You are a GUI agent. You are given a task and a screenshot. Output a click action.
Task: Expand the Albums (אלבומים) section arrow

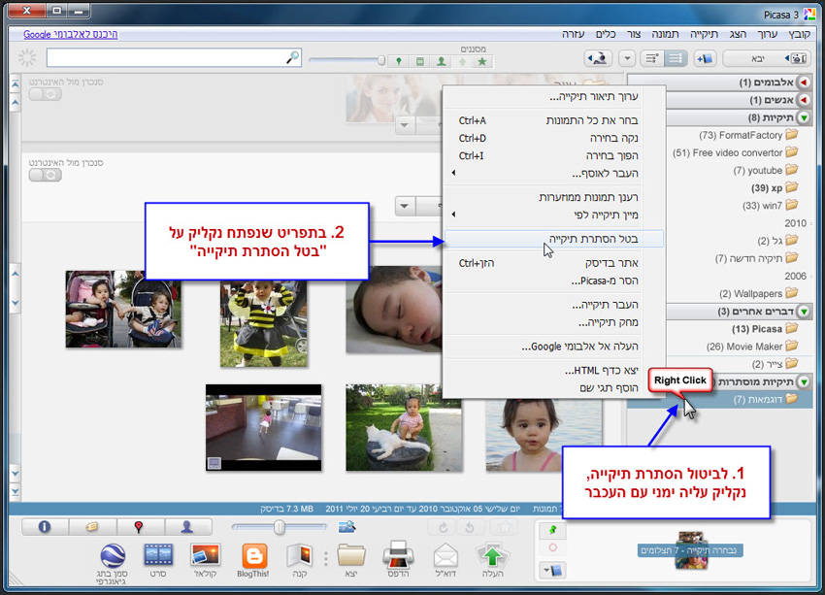pos(804,83)
